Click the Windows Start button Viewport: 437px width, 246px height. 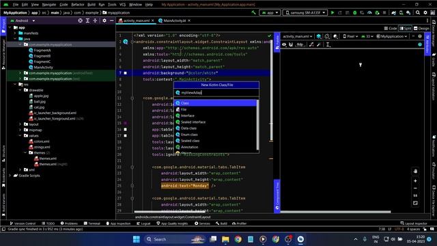click(137, 239)
